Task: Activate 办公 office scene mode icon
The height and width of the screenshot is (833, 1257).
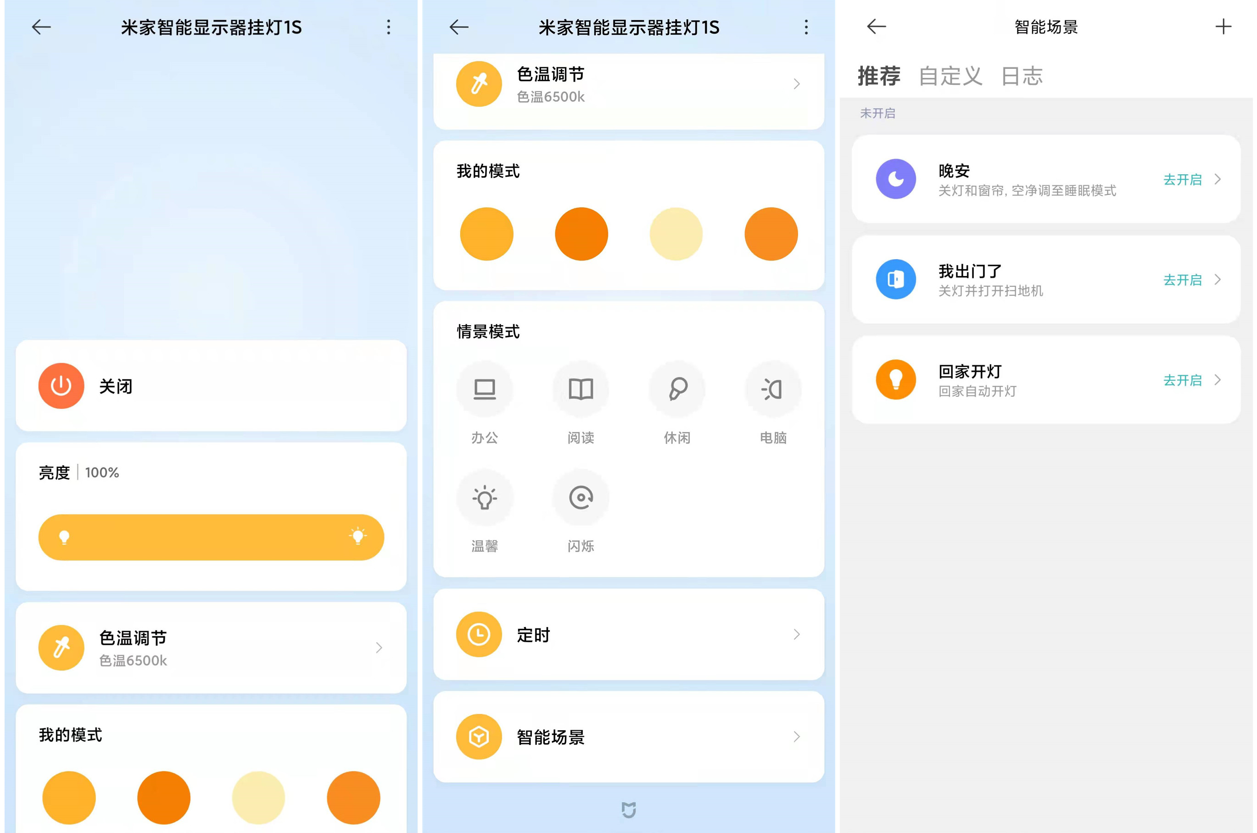Action: tap(485, 389)
